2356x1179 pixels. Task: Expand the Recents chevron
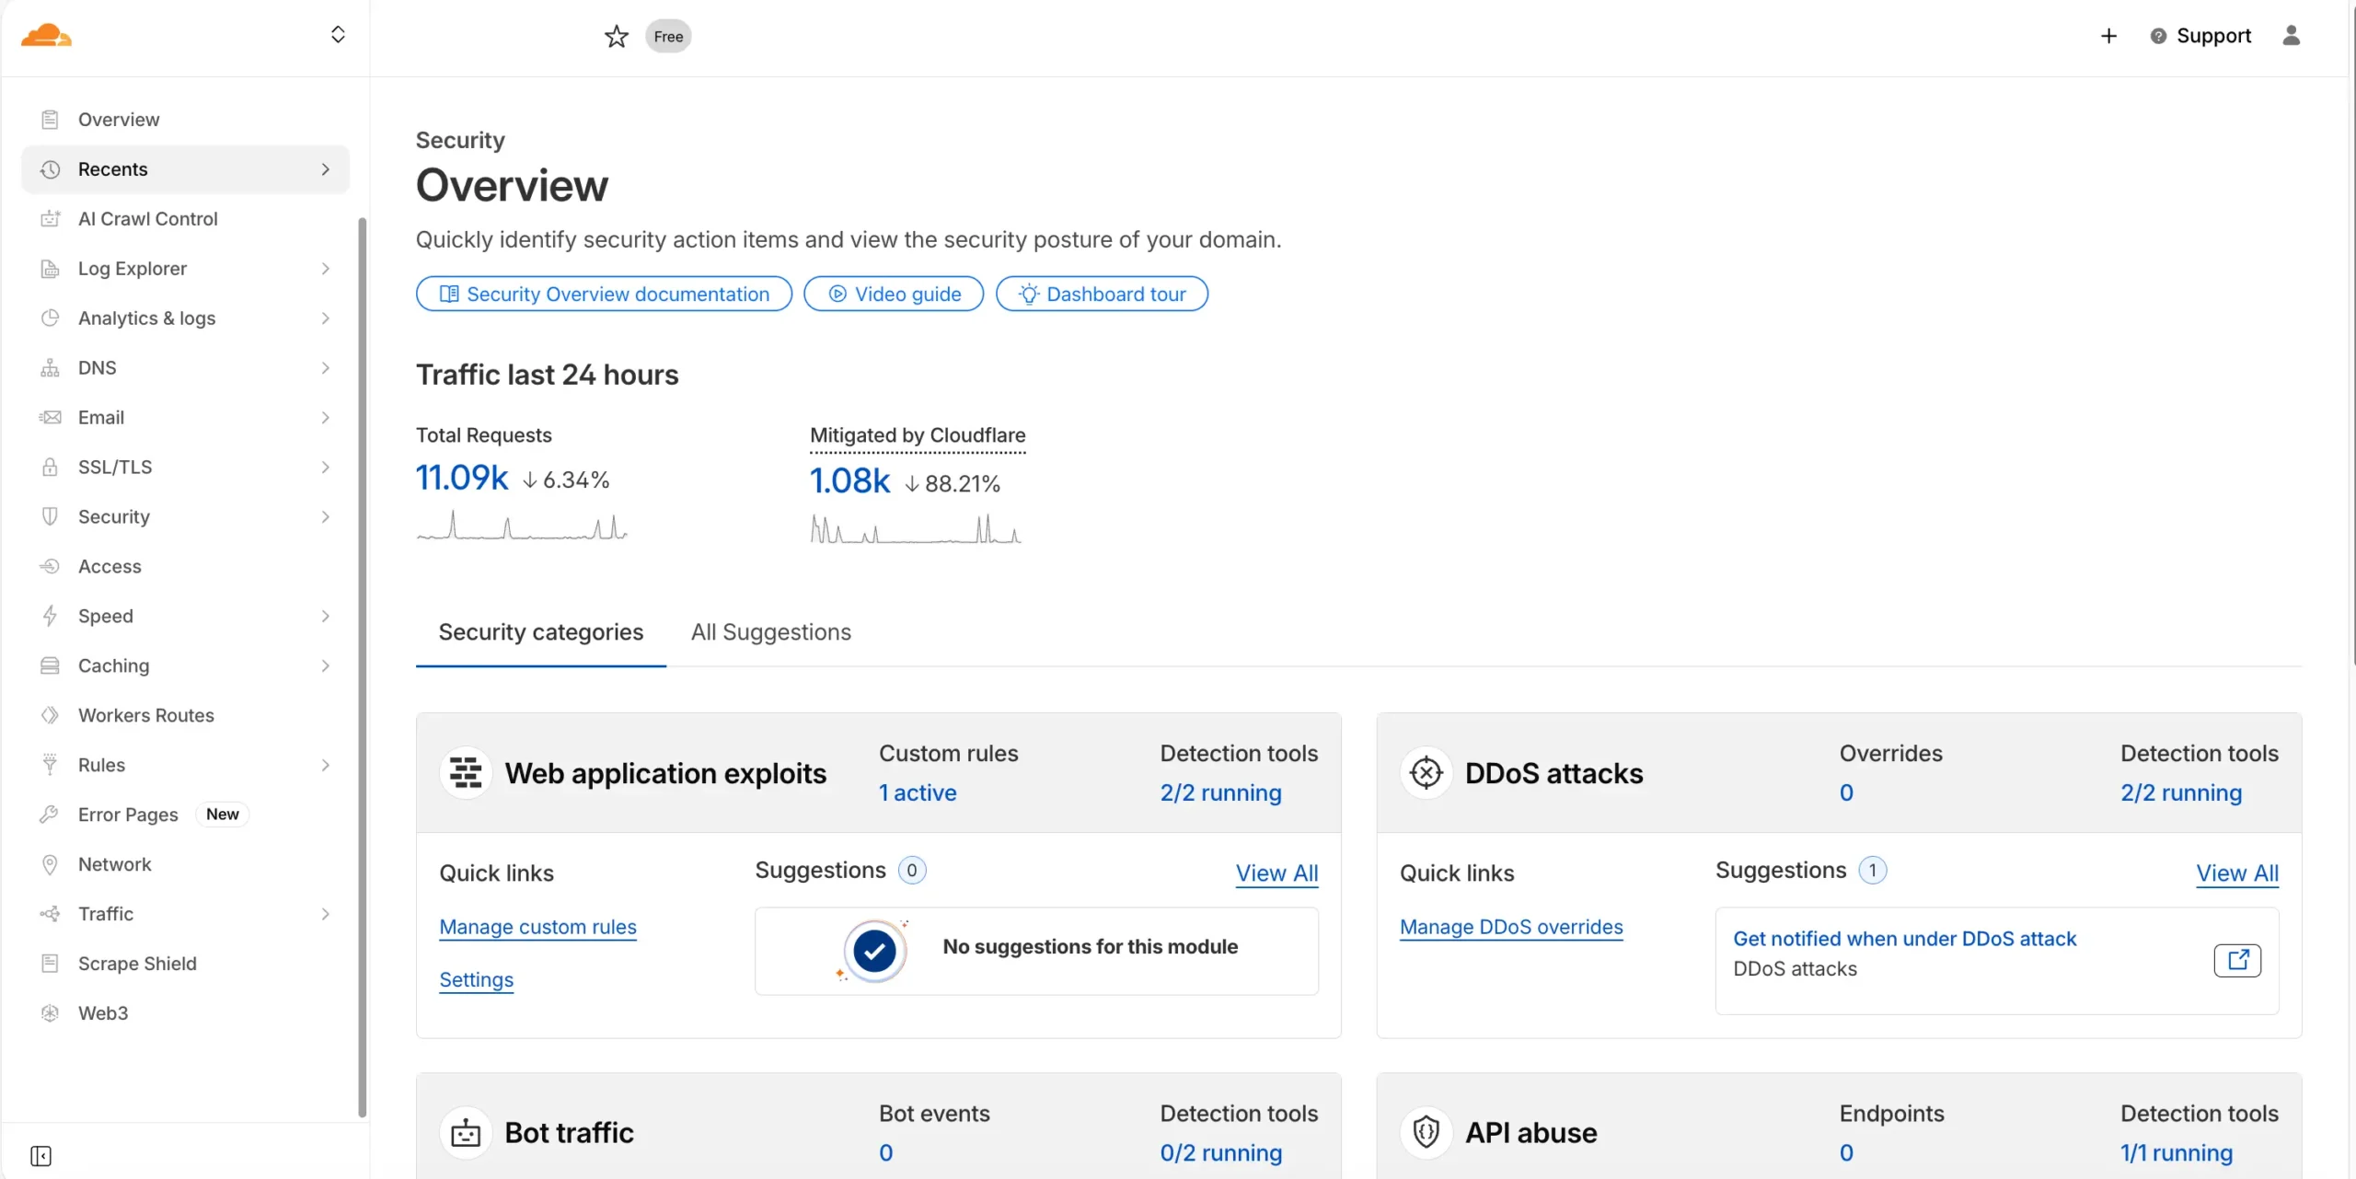point(325,169)
